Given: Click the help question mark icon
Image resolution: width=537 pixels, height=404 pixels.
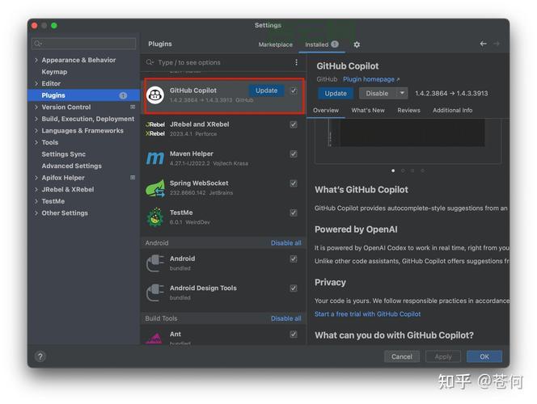Looking at the screenshot, I should (x=40, y=356).
